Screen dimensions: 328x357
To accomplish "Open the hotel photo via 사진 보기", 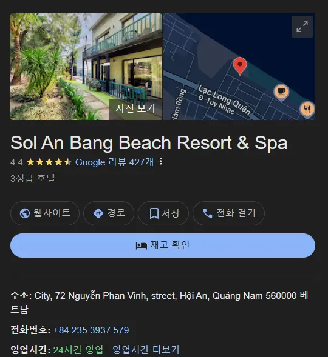I will pyautogui.click(x=86, y=67).
